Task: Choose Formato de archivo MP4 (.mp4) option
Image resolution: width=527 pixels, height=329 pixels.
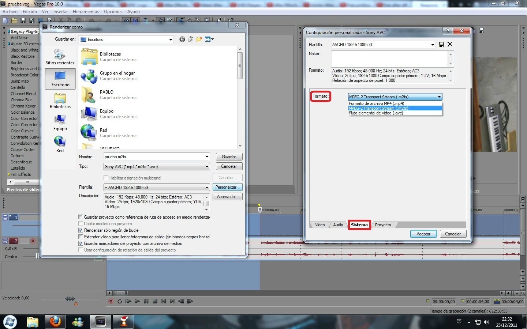Action: (x=395, y=103)
